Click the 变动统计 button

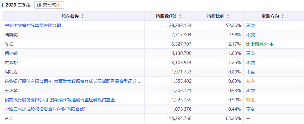pos(49,5)
